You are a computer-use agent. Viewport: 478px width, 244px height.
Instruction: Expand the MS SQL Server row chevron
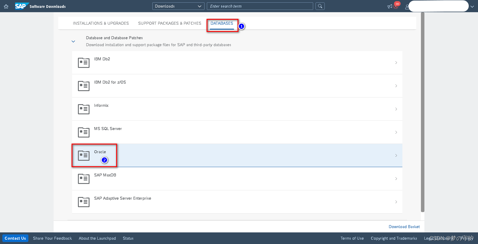tap(396, 132)
